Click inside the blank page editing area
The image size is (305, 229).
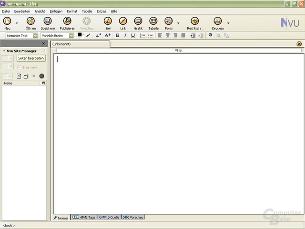tap(179, 134)
